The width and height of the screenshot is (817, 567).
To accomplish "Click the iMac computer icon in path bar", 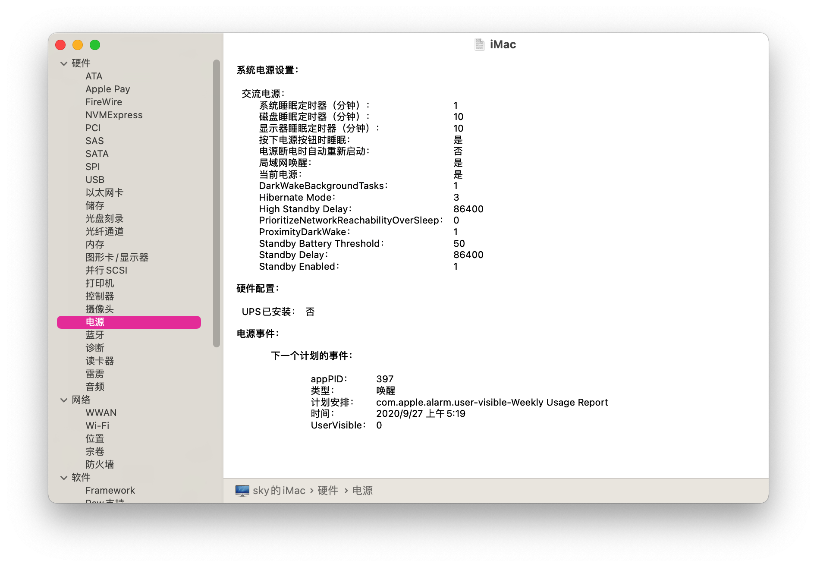I will coord(242,491).
